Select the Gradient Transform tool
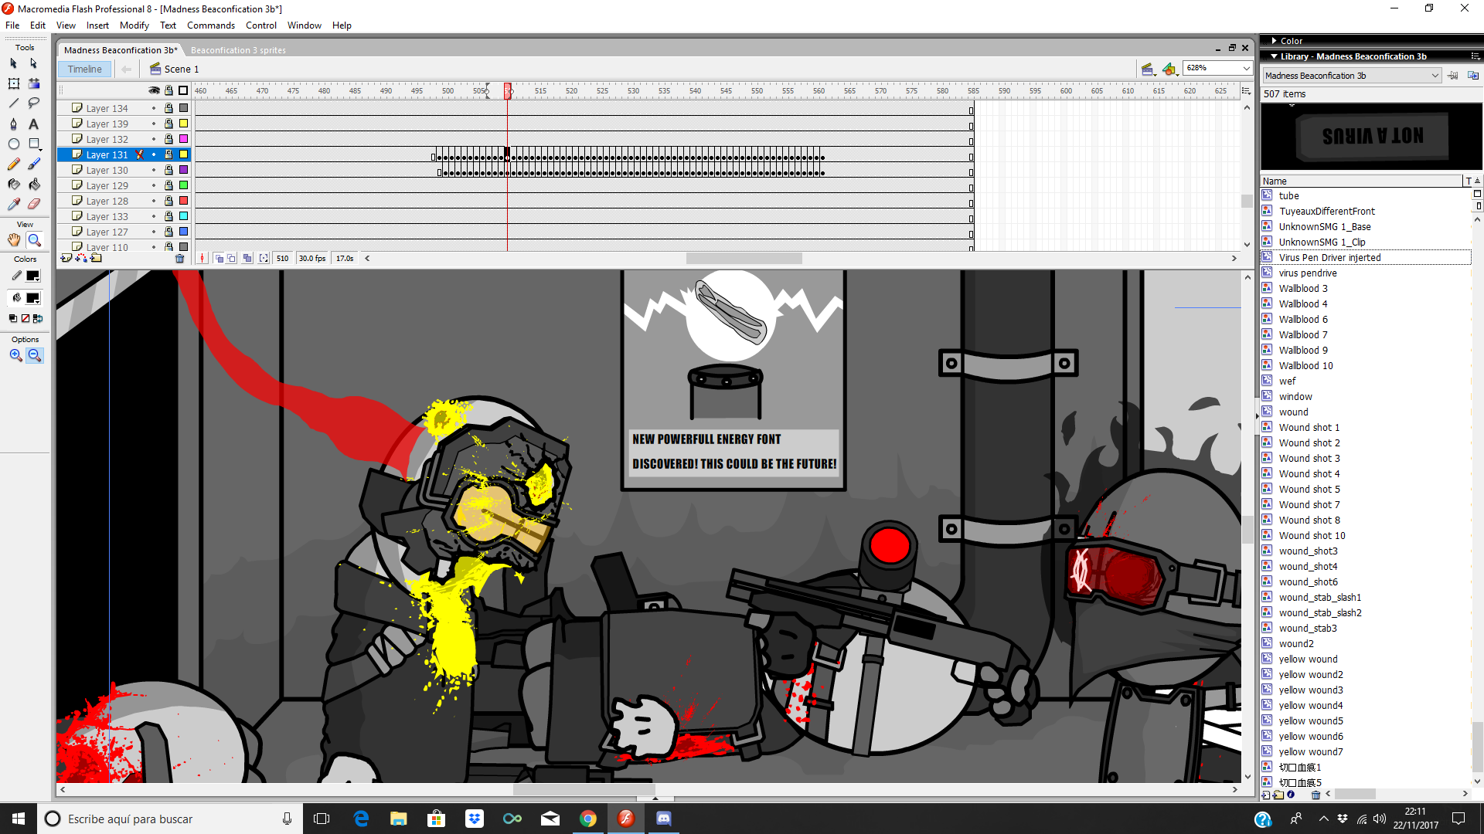The height and width of the screenshot is (834, 1484). click(33, 83)
